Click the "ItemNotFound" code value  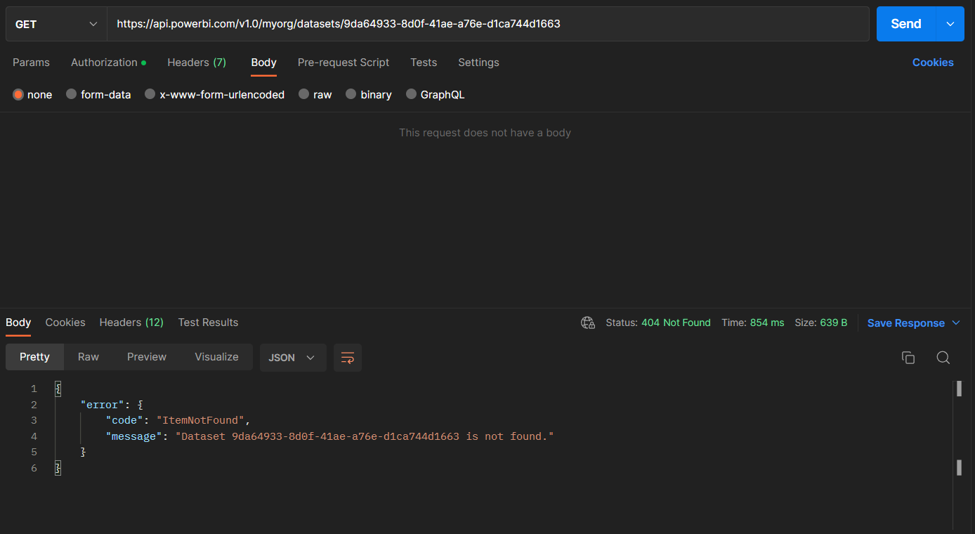200,420
